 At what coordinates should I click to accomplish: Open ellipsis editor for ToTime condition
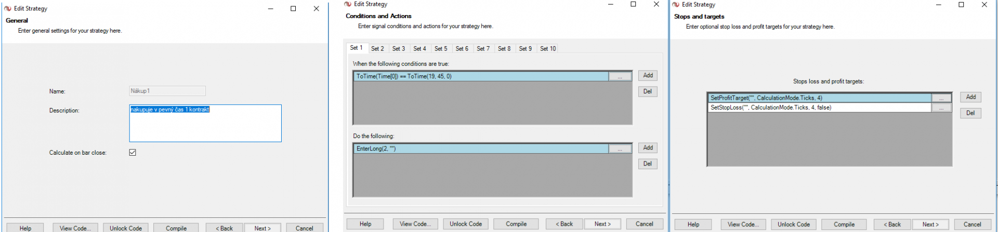(x=620, y=77)
